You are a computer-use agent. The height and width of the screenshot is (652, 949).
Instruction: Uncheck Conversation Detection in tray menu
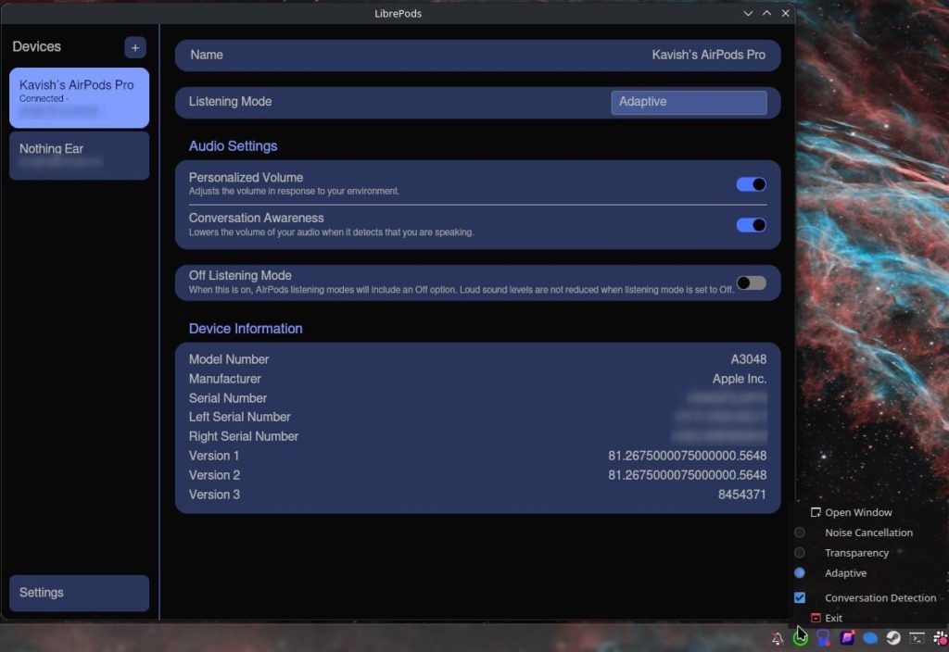point(800,598)
